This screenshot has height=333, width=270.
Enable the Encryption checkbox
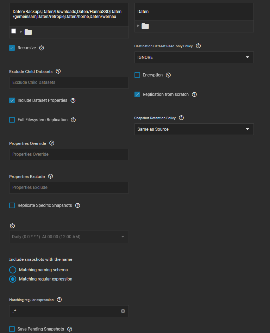(137, 75)
